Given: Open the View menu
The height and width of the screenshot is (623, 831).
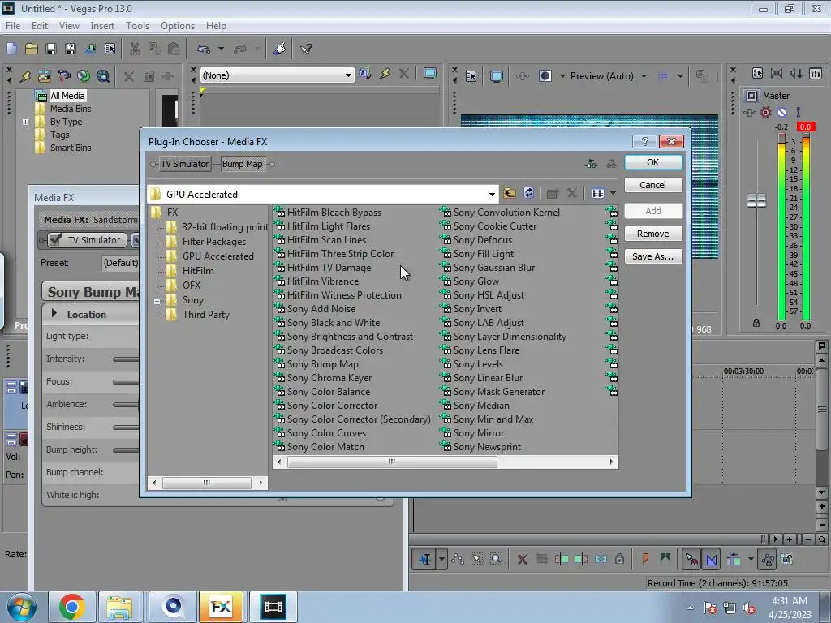Looking at the screenshot, I should coord(69,25).
